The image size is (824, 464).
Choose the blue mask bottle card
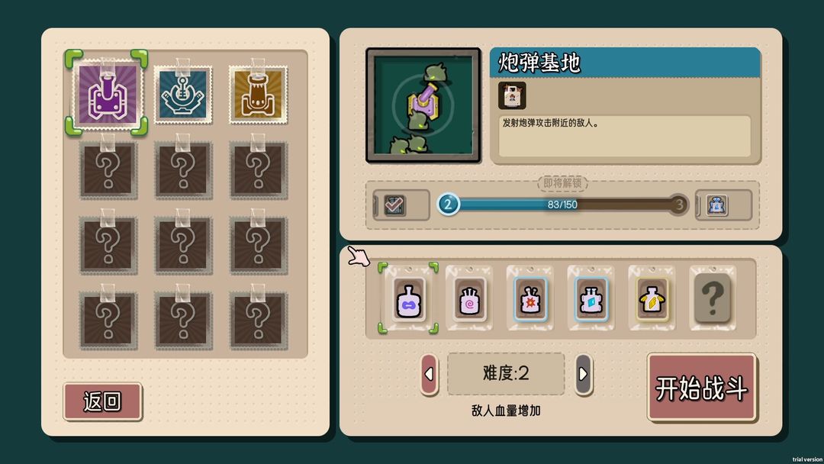click(408, 298)
